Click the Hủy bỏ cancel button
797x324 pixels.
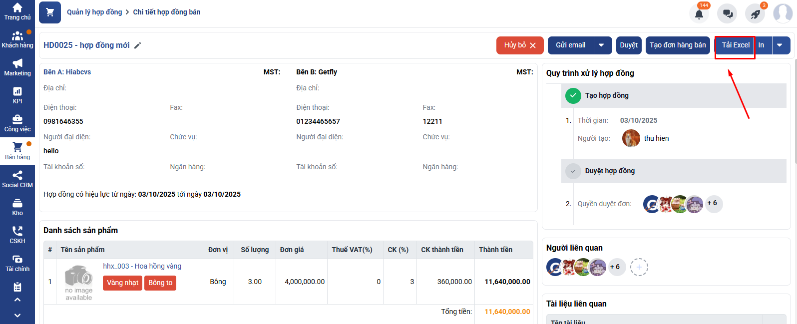click(x=519, y=45)
